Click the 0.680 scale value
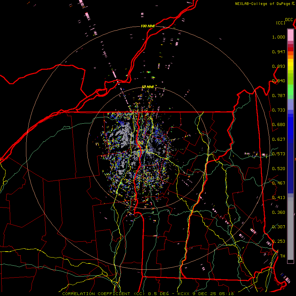The height and width of the screenshot is (296, 296). 279,125
